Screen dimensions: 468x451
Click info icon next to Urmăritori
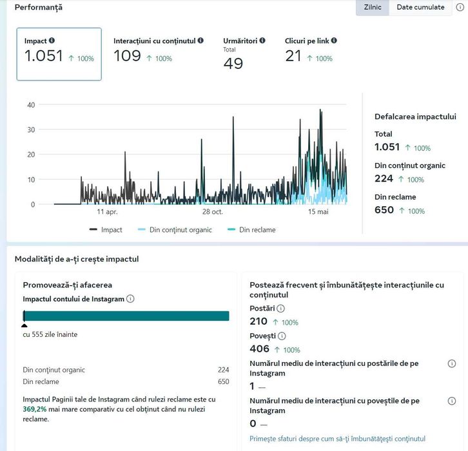tap(262, 41)
